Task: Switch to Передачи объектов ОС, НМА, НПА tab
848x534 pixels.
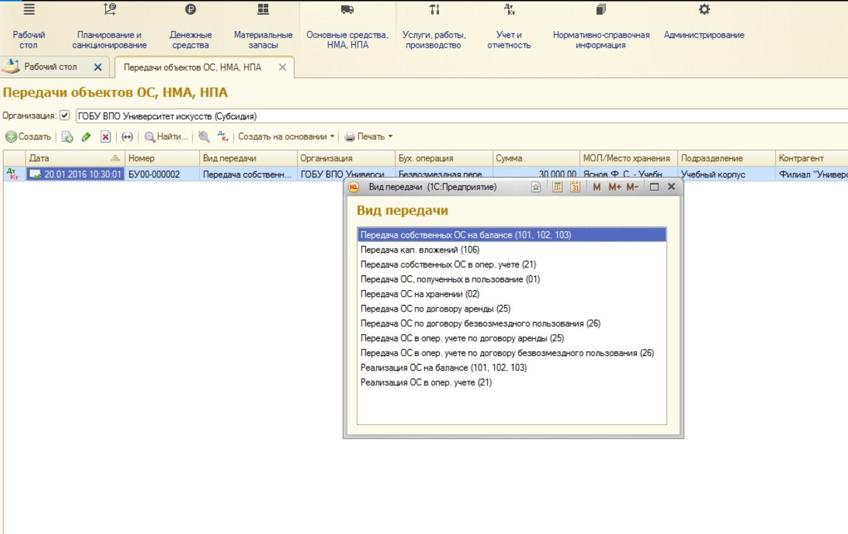Action: click(x=192, y=68)
